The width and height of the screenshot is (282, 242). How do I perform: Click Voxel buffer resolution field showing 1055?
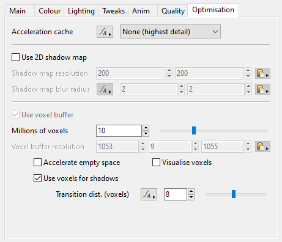point(223,147)
